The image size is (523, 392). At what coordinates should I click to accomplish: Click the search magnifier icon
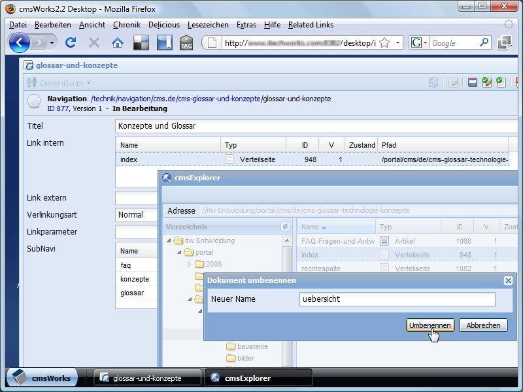pyautogui.click(x=484, y=42)
